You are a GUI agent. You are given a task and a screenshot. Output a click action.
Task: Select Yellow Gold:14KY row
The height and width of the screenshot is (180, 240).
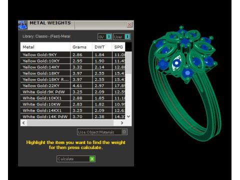[73, 67]
